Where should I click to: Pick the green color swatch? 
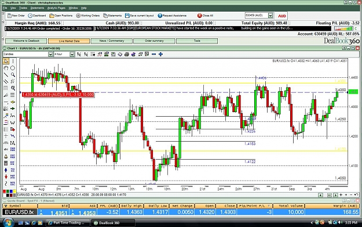8,192
